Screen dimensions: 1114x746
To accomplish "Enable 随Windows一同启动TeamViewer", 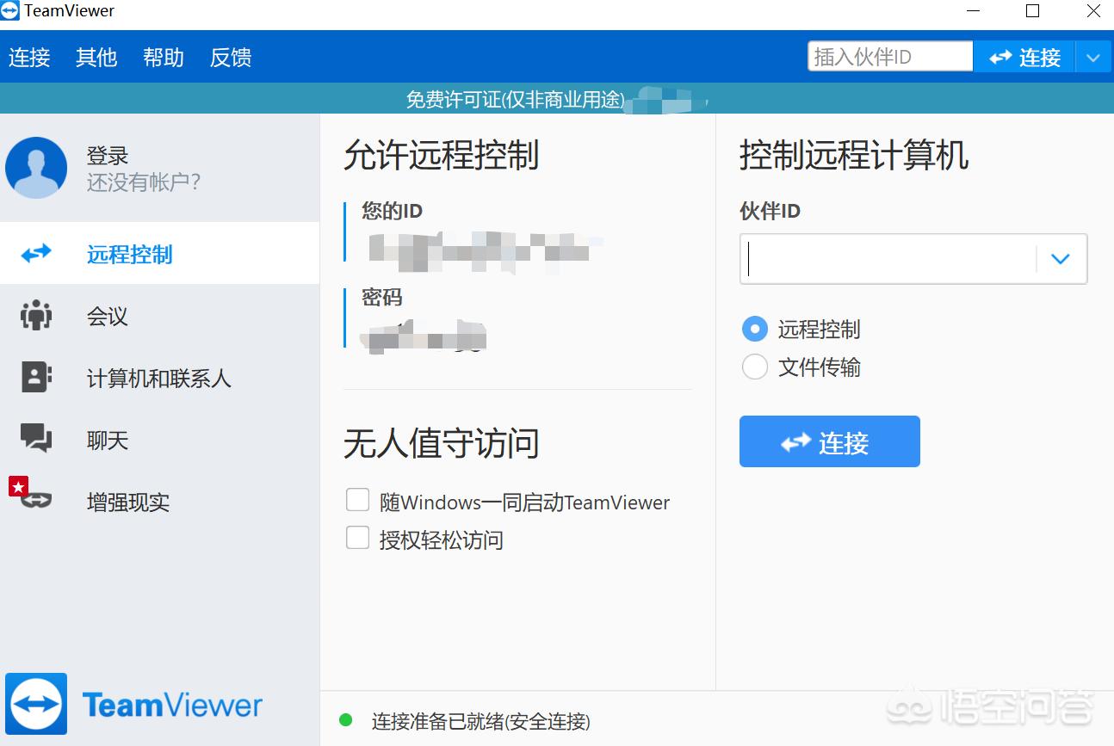I will point(357,499).
